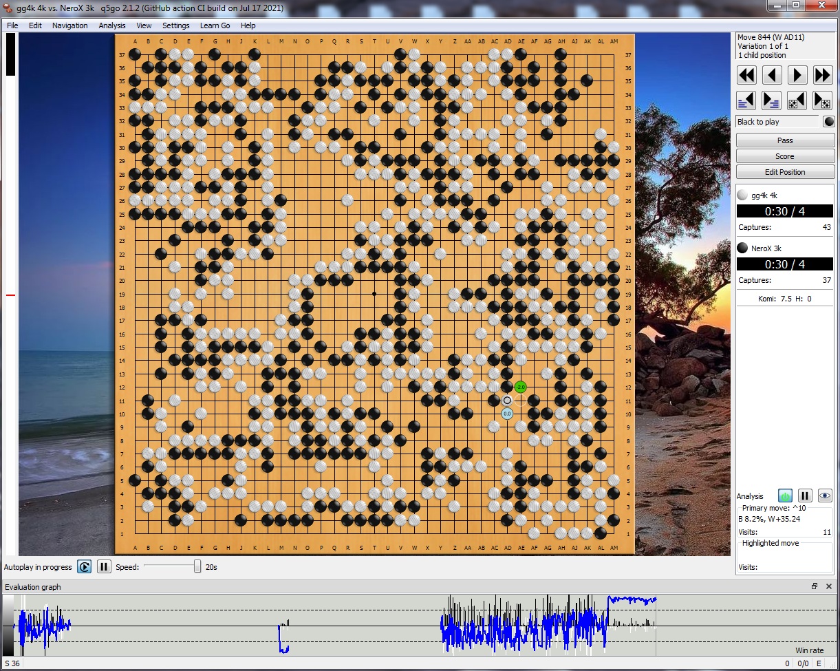Toggle the analysis engine power button
This screenshot has height=671, width=840.
coord(785,496)
